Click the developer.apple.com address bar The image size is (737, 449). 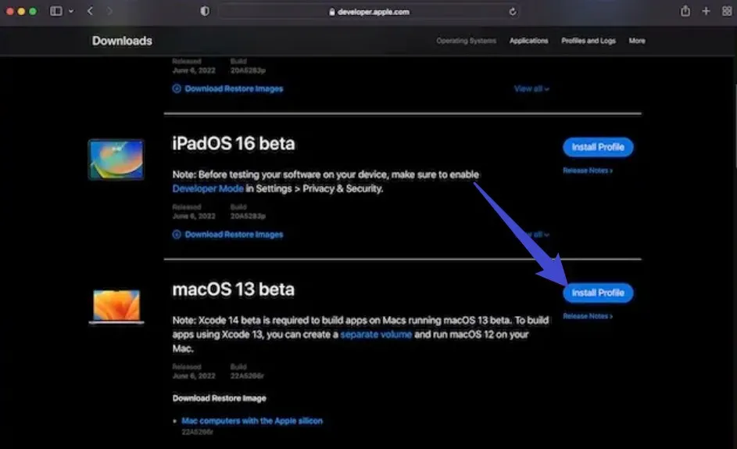[x=366, y=12]
